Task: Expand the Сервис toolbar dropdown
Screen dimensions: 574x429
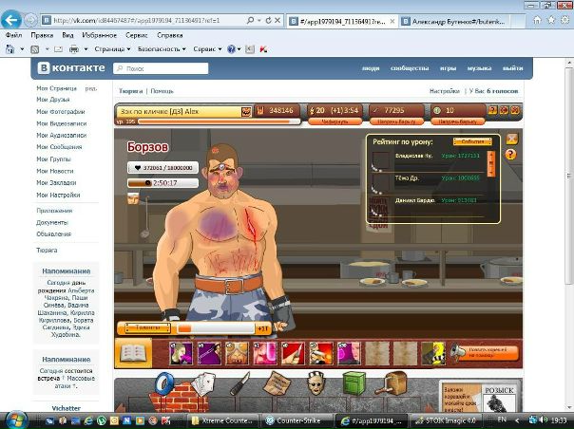Action: (x=205, y=48)
